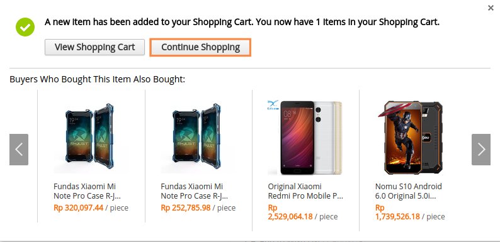Open Nomu S10 Android 6.0 Original title
500x242 pixels.
[x=409, y=191]
